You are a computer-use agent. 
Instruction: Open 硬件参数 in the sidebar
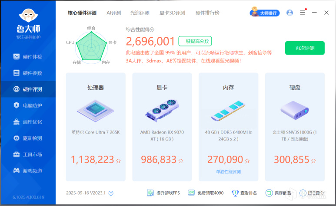pos(28,73)
